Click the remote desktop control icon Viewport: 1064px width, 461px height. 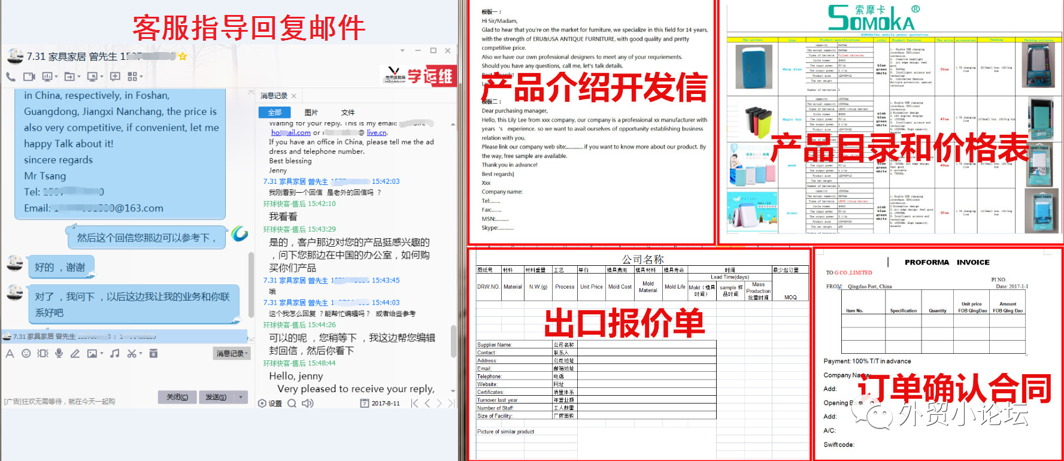click(x=92, y=77)
